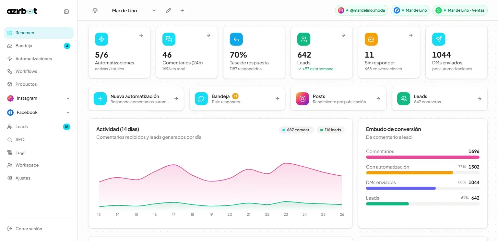
Task: Click the chat bubbles icon on the Comentarios card
Action: (169, 39)
